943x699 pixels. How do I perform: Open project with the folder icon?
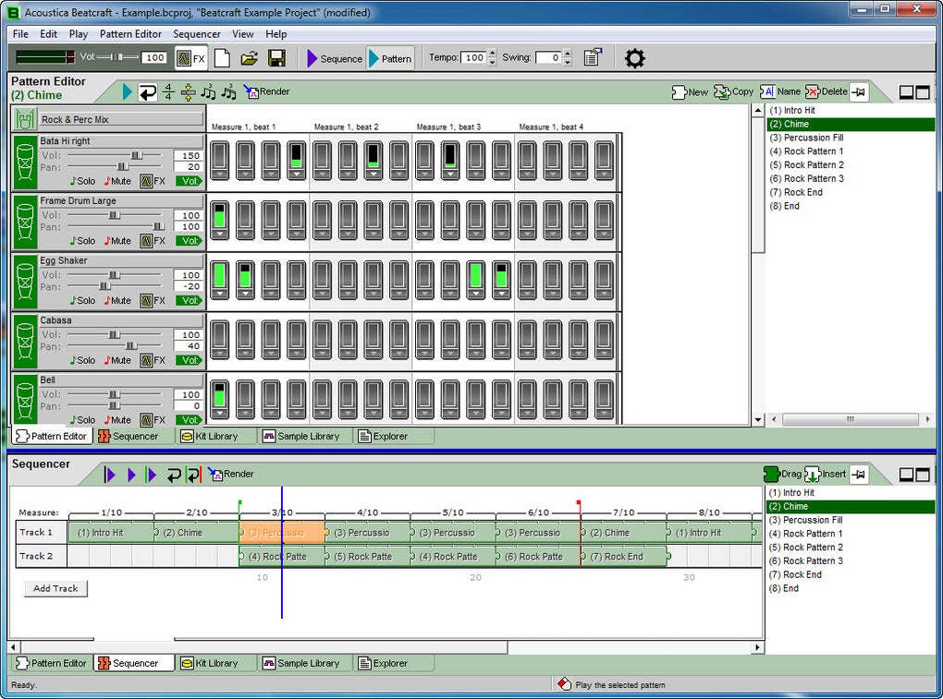[x=249, y=58]
